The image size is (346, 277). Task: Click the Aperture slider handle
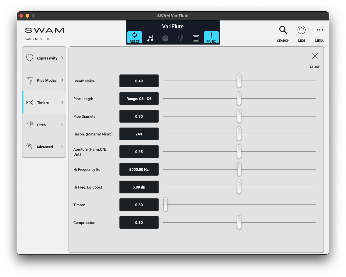click(239, 151)
